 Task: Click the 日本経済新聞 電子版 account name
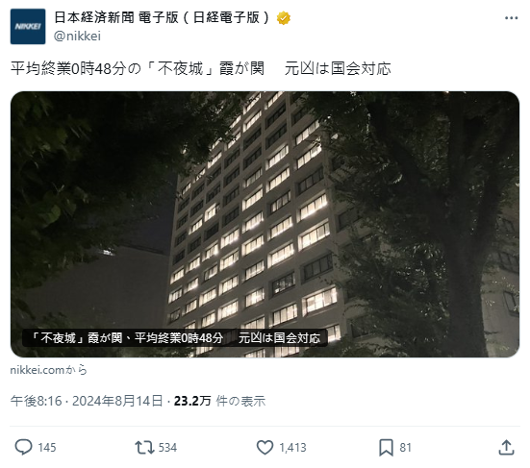tap(162, 18)
